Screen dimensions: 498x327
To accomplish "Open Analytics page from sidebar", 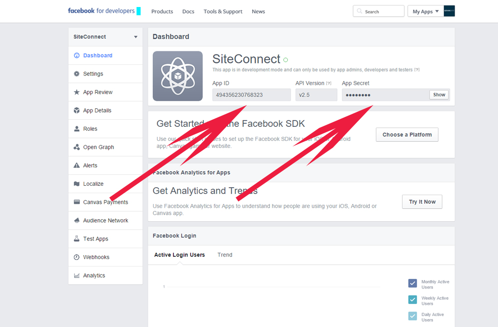I will point(105,276).
